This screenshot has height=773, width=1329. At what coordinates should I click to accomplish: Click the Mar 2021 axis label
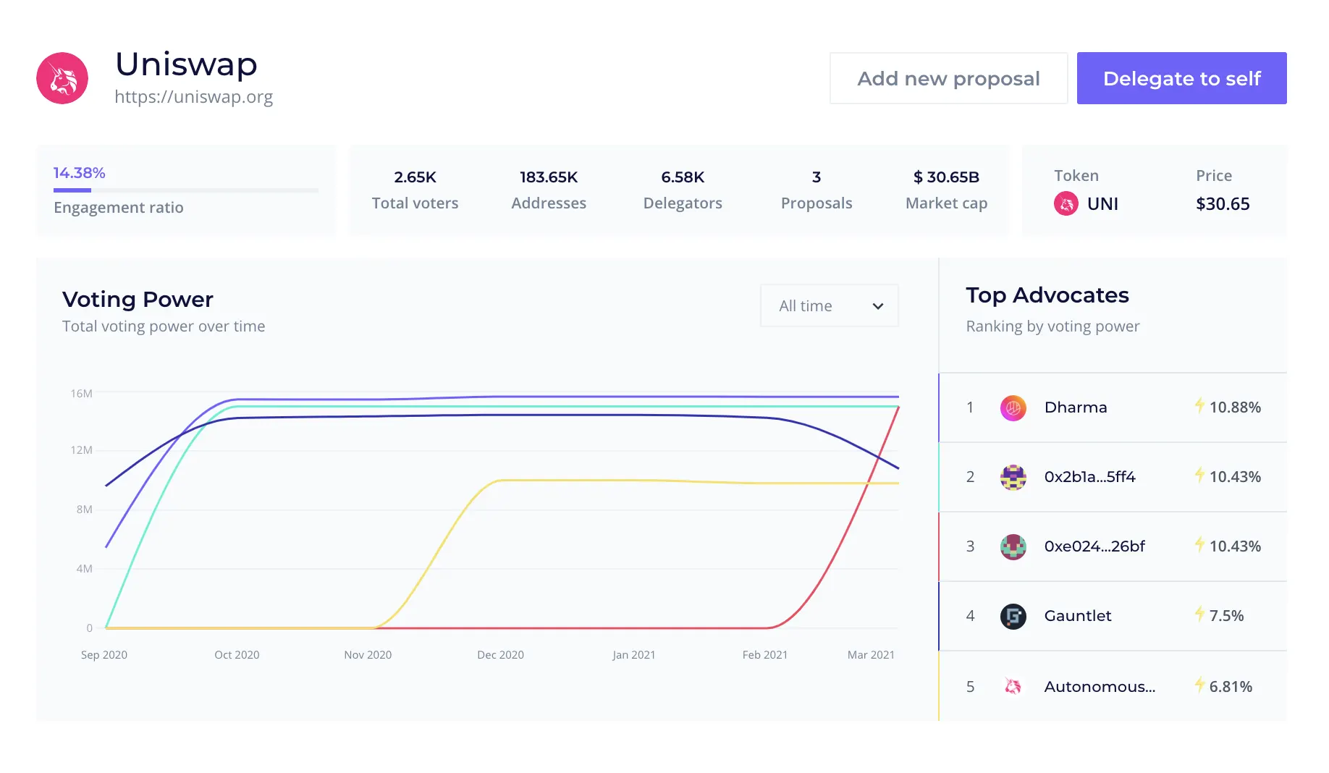[871, 655]
